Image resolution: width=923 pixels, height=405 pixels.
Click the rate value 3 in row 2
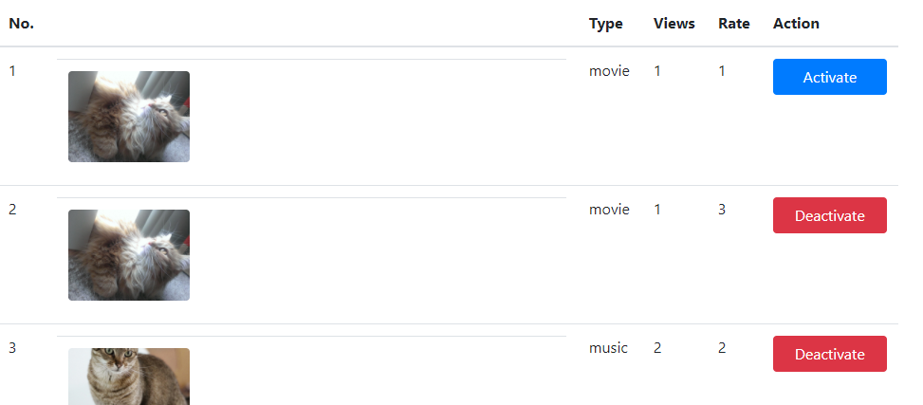pos(722,210)
